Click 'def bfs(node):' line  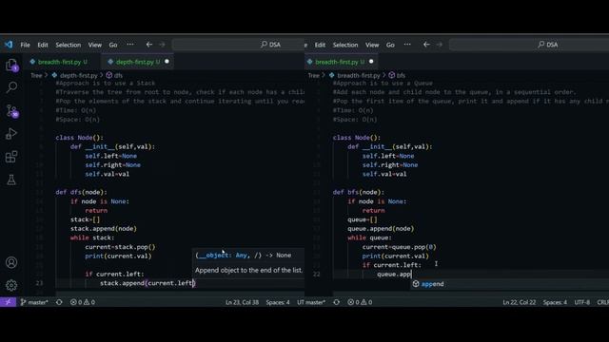[359, 192]
